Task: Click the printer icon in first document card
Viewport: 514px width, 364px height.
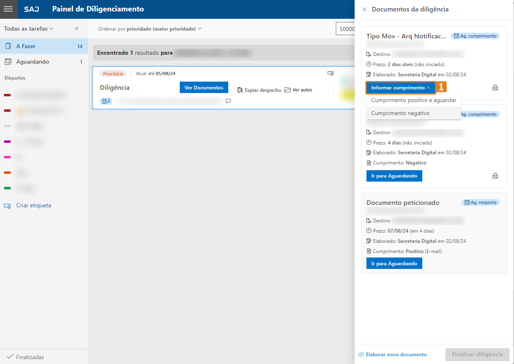Action: click(x=495, y=88)
